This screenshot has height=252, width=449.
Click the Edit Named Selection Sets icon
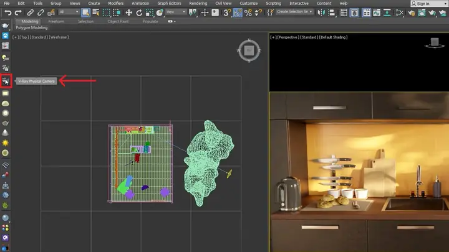pos(270,12)
